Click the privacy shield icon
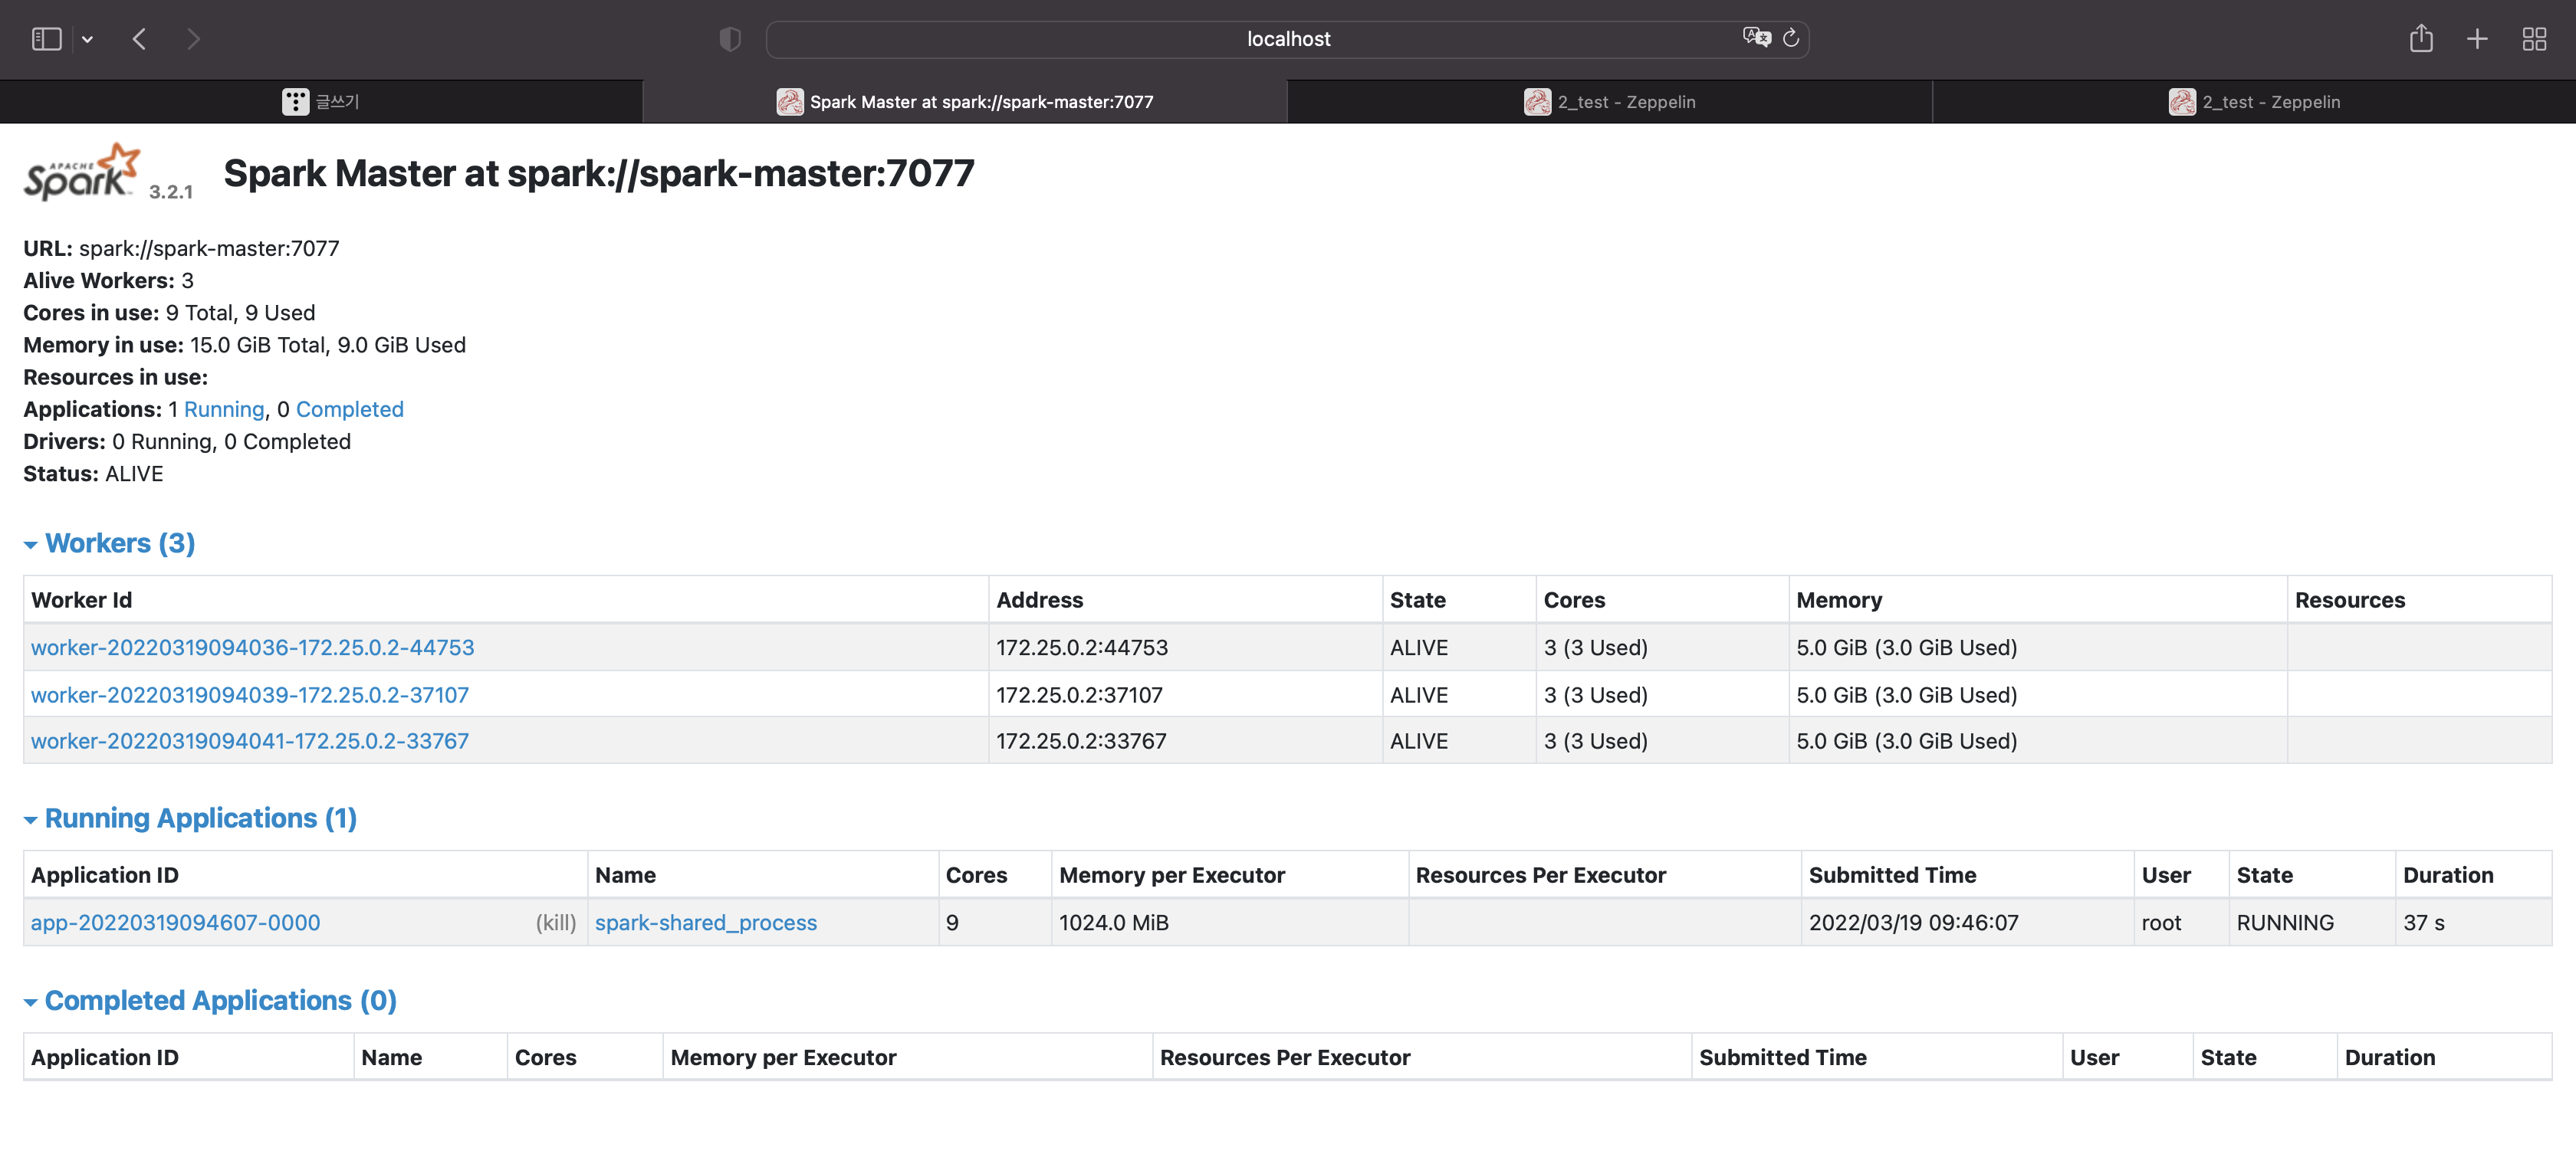This screenshot has width=2576, height=1154. [730, 39]
